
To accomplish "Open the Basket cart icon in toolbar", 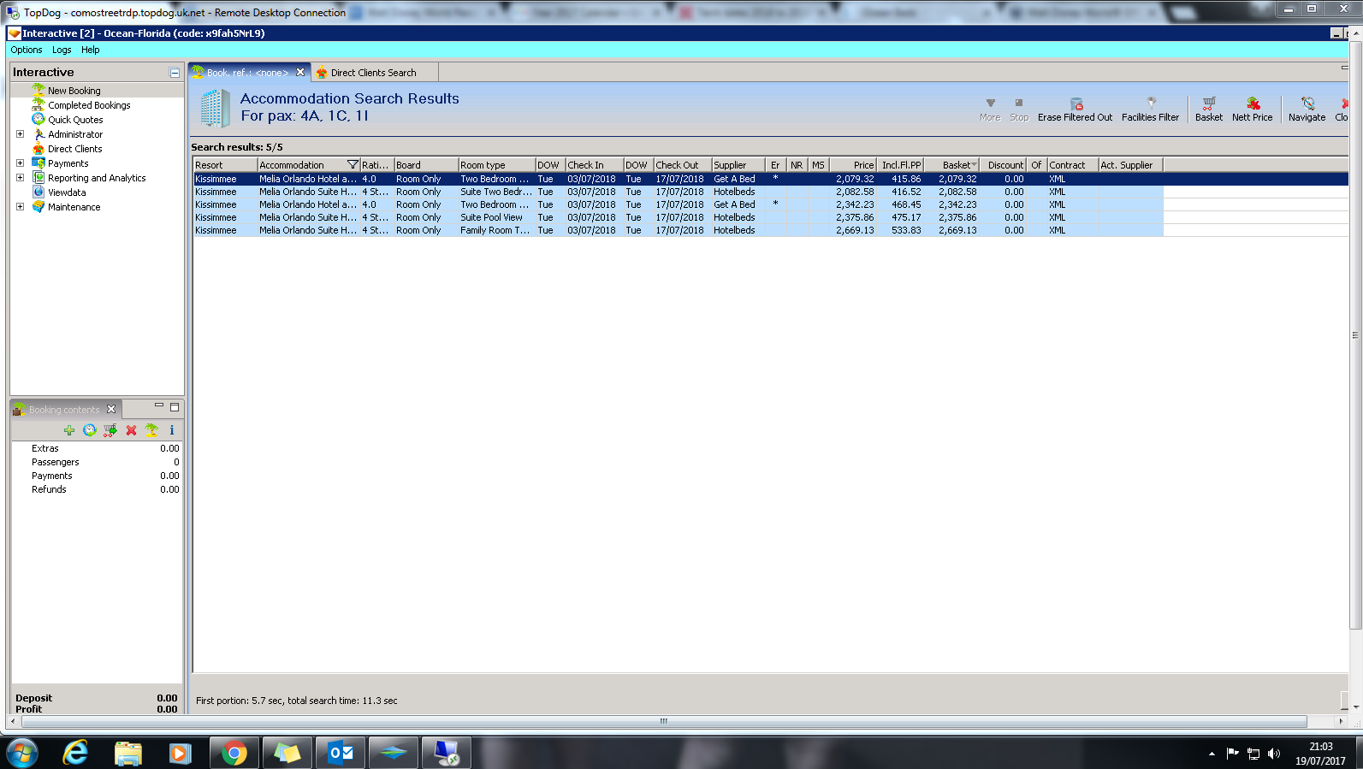I will (x=1209, y=104).
